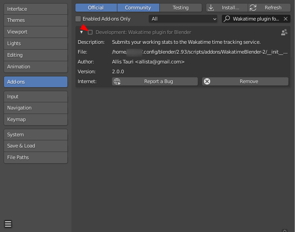The width and height of the screenshot is (295, 232).
Task: Open the Themes preferences section
Action: tap(36, 21)
